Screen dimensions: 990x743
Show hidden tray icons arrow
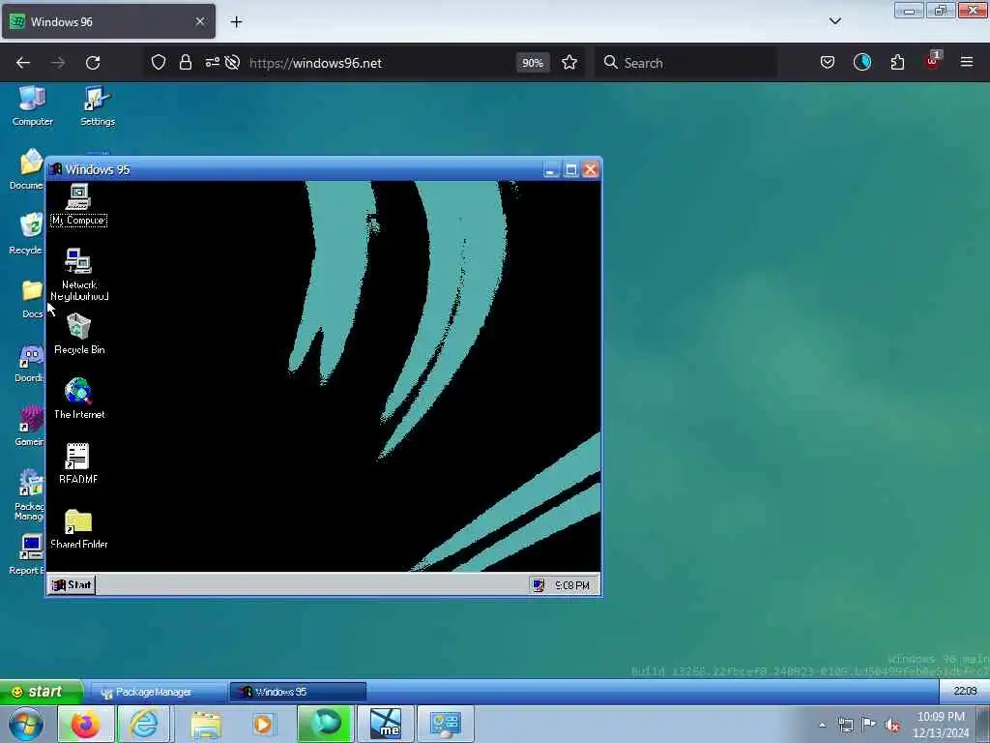pos(822,725)
